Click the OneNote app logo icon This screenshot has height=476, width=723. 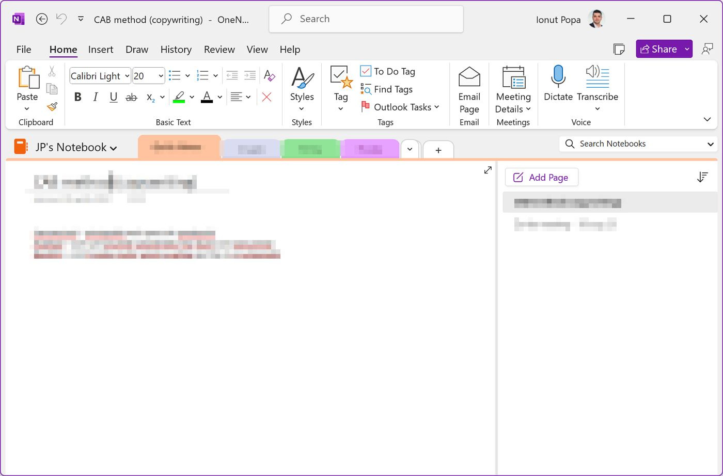tap(18, 19)
